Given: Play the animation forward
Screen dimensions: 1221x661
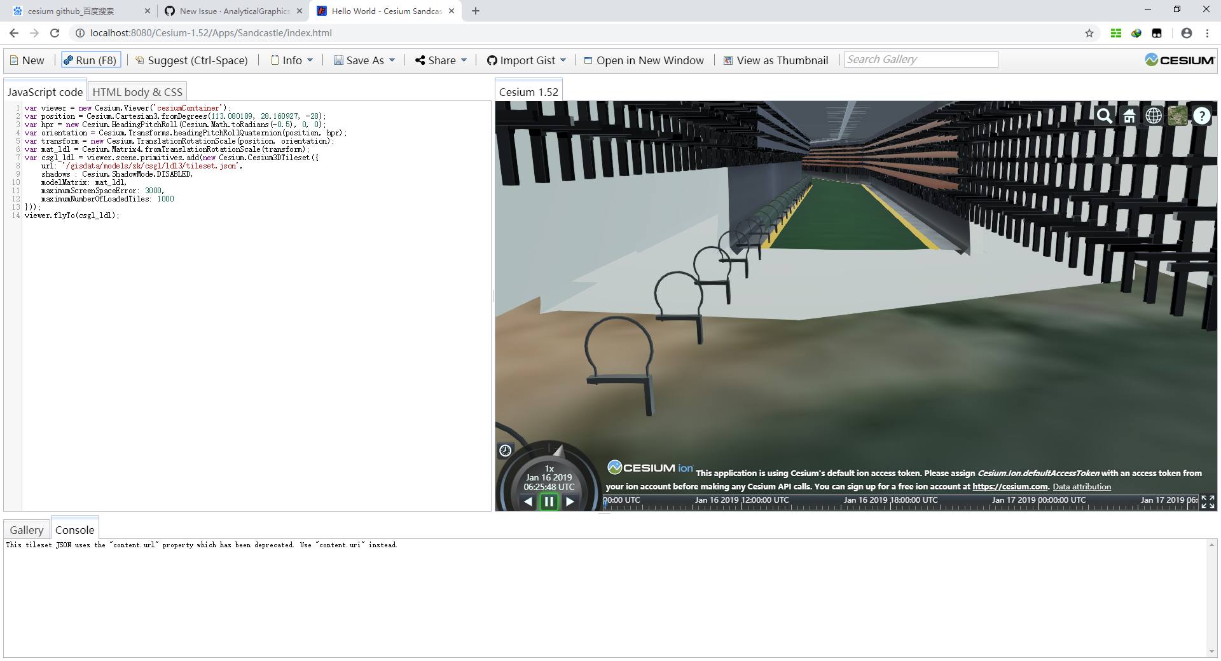Looking at the screenshot, I should [x=570, y=501].
